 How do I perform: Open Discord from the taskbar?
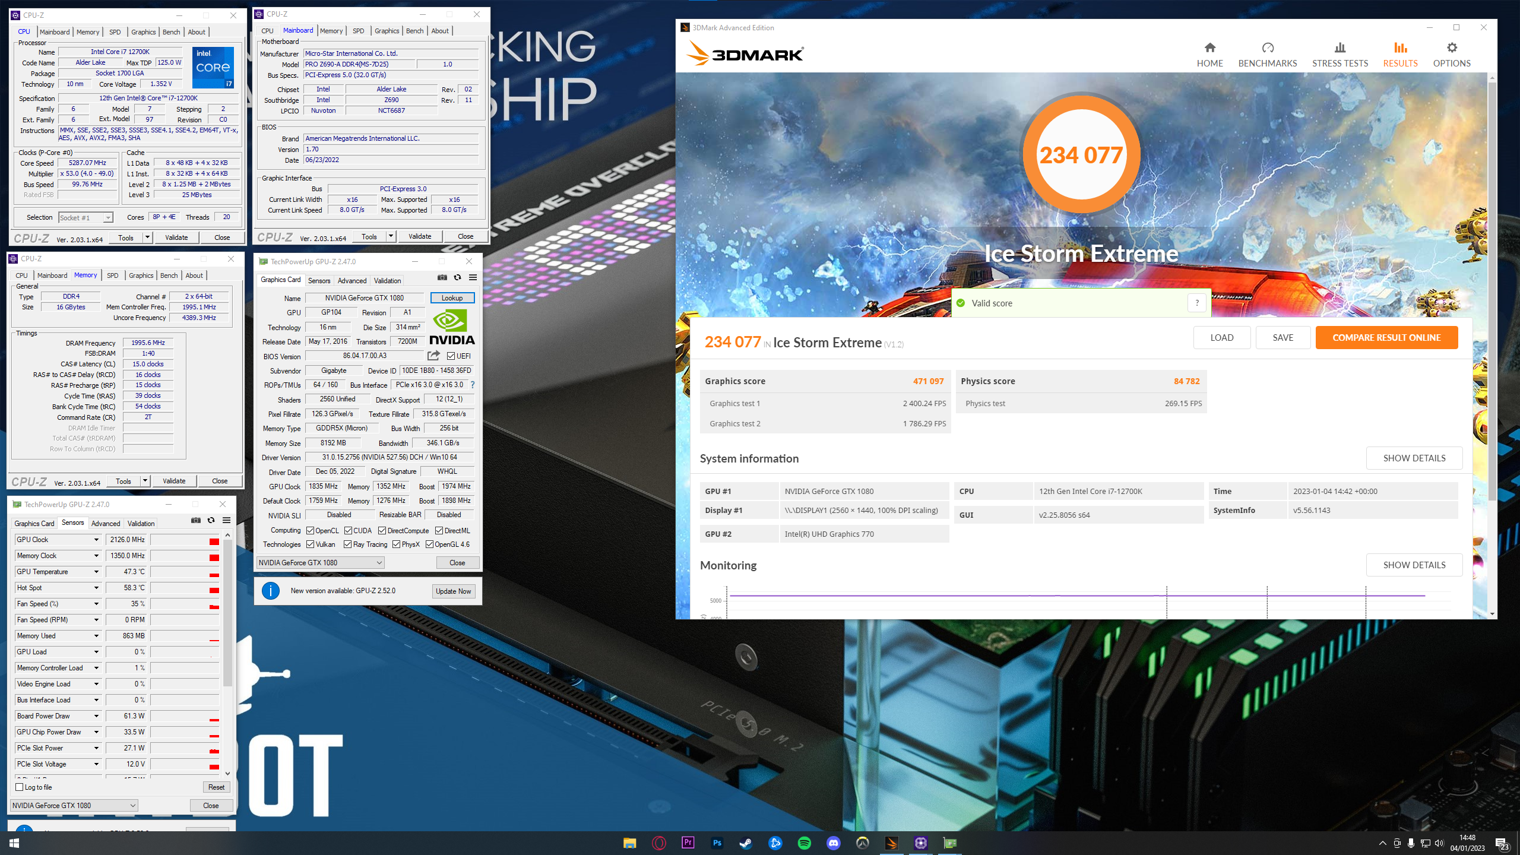833,843
